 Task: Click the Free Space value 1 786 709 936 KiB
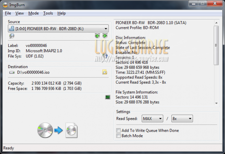(x=46, y=88)
